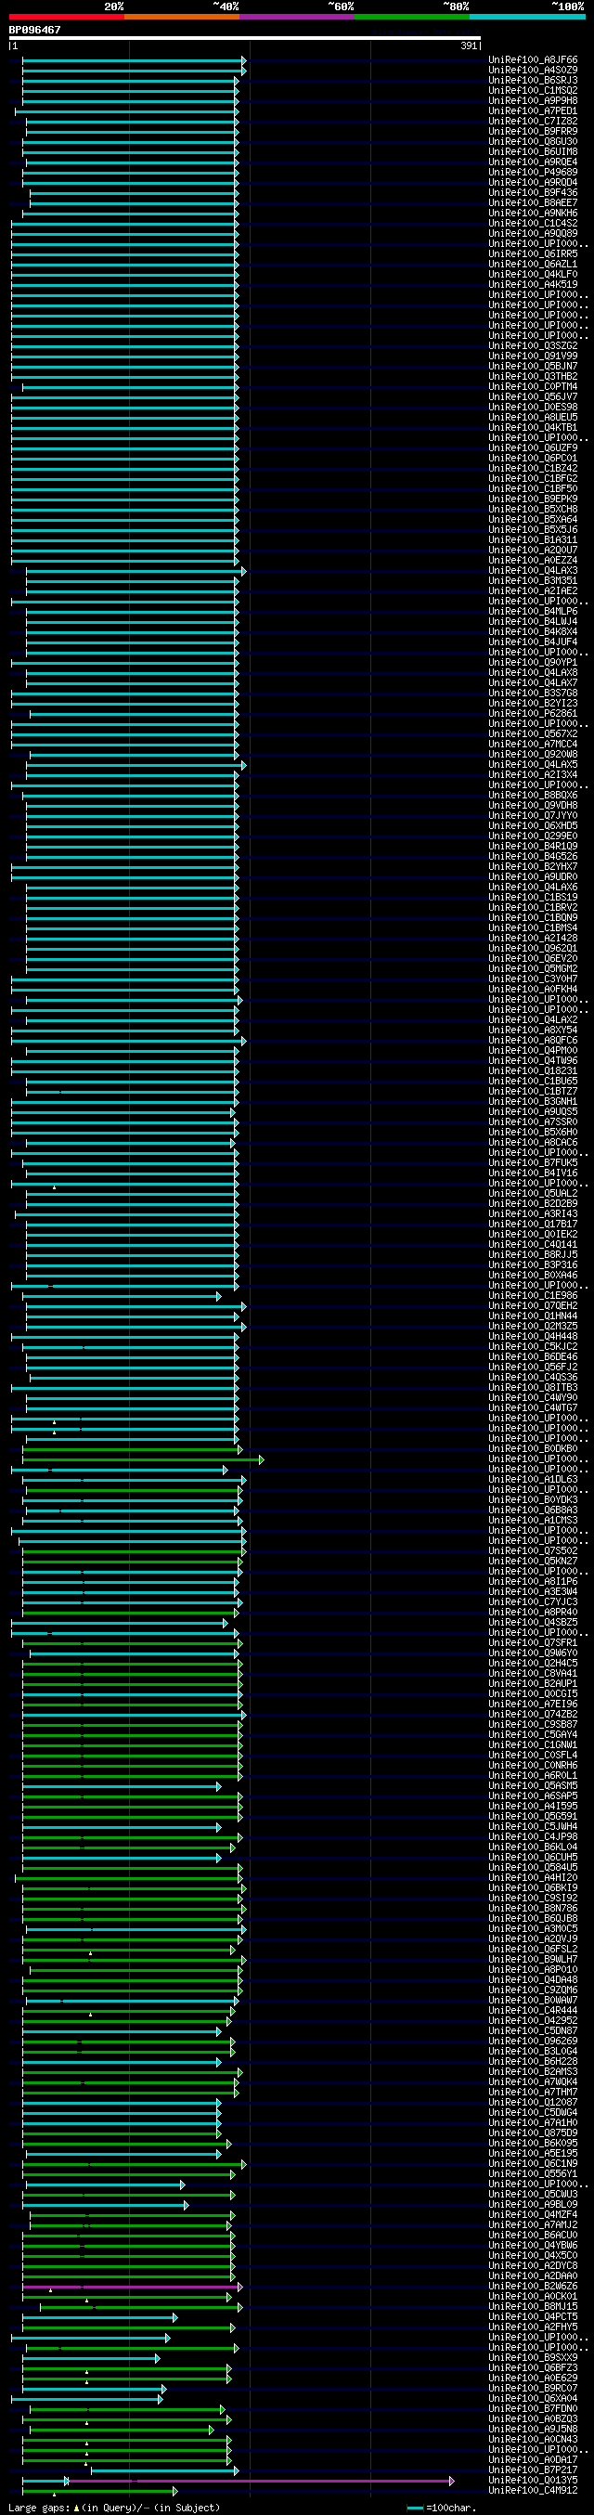Select hit label UniRef100_Q5KN27
Screen dimensions: 594x2515
click(533, 1562)
